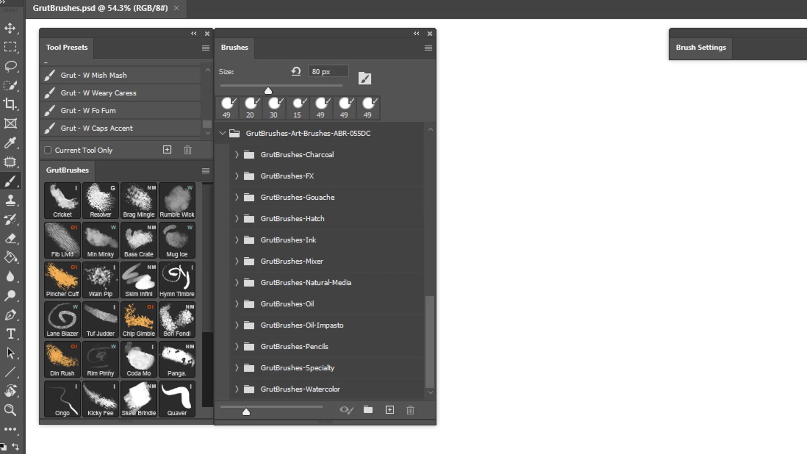Pick the Pincher Cuff brush thumbnail
The height and width of the screenshot is (454, 807).
pyautogui.click(x=62, y=280)
